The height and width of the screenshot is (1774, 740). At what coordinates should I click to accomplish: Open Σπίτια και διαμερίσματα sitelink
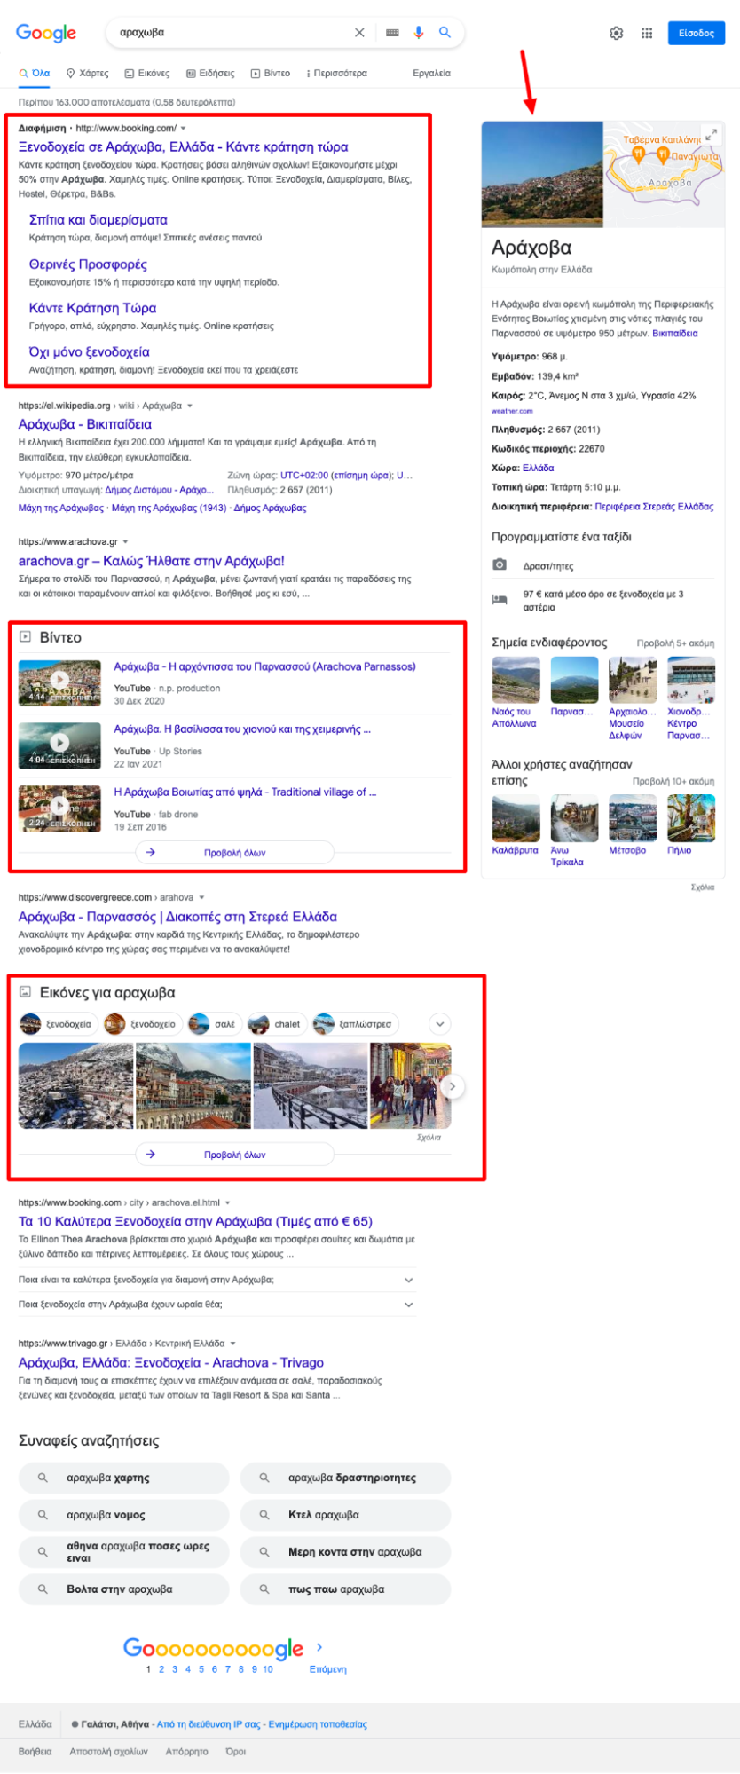(x=98, y=220)
